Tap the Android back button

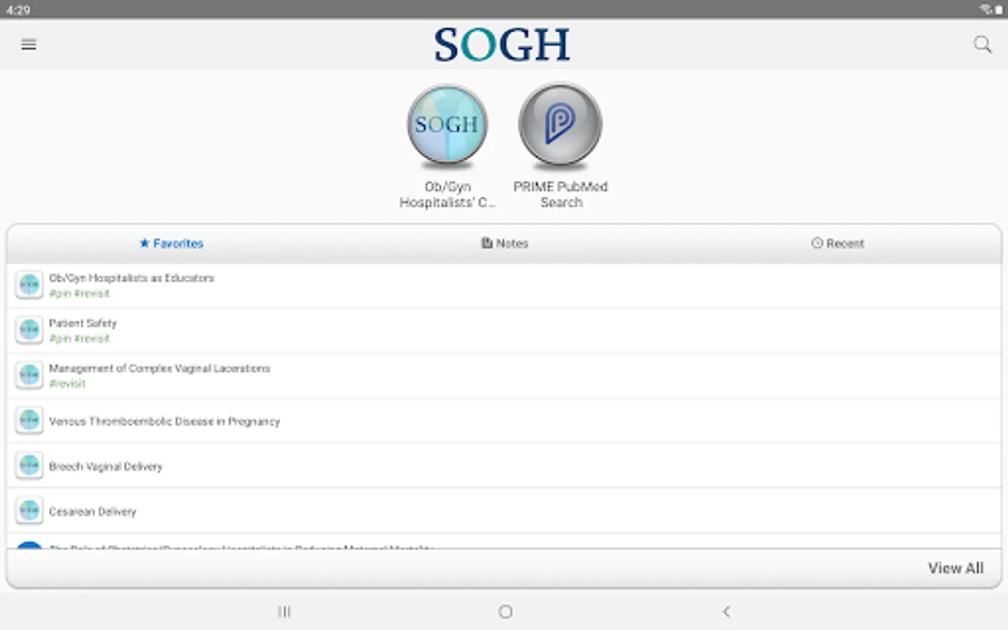coord(727,612)
